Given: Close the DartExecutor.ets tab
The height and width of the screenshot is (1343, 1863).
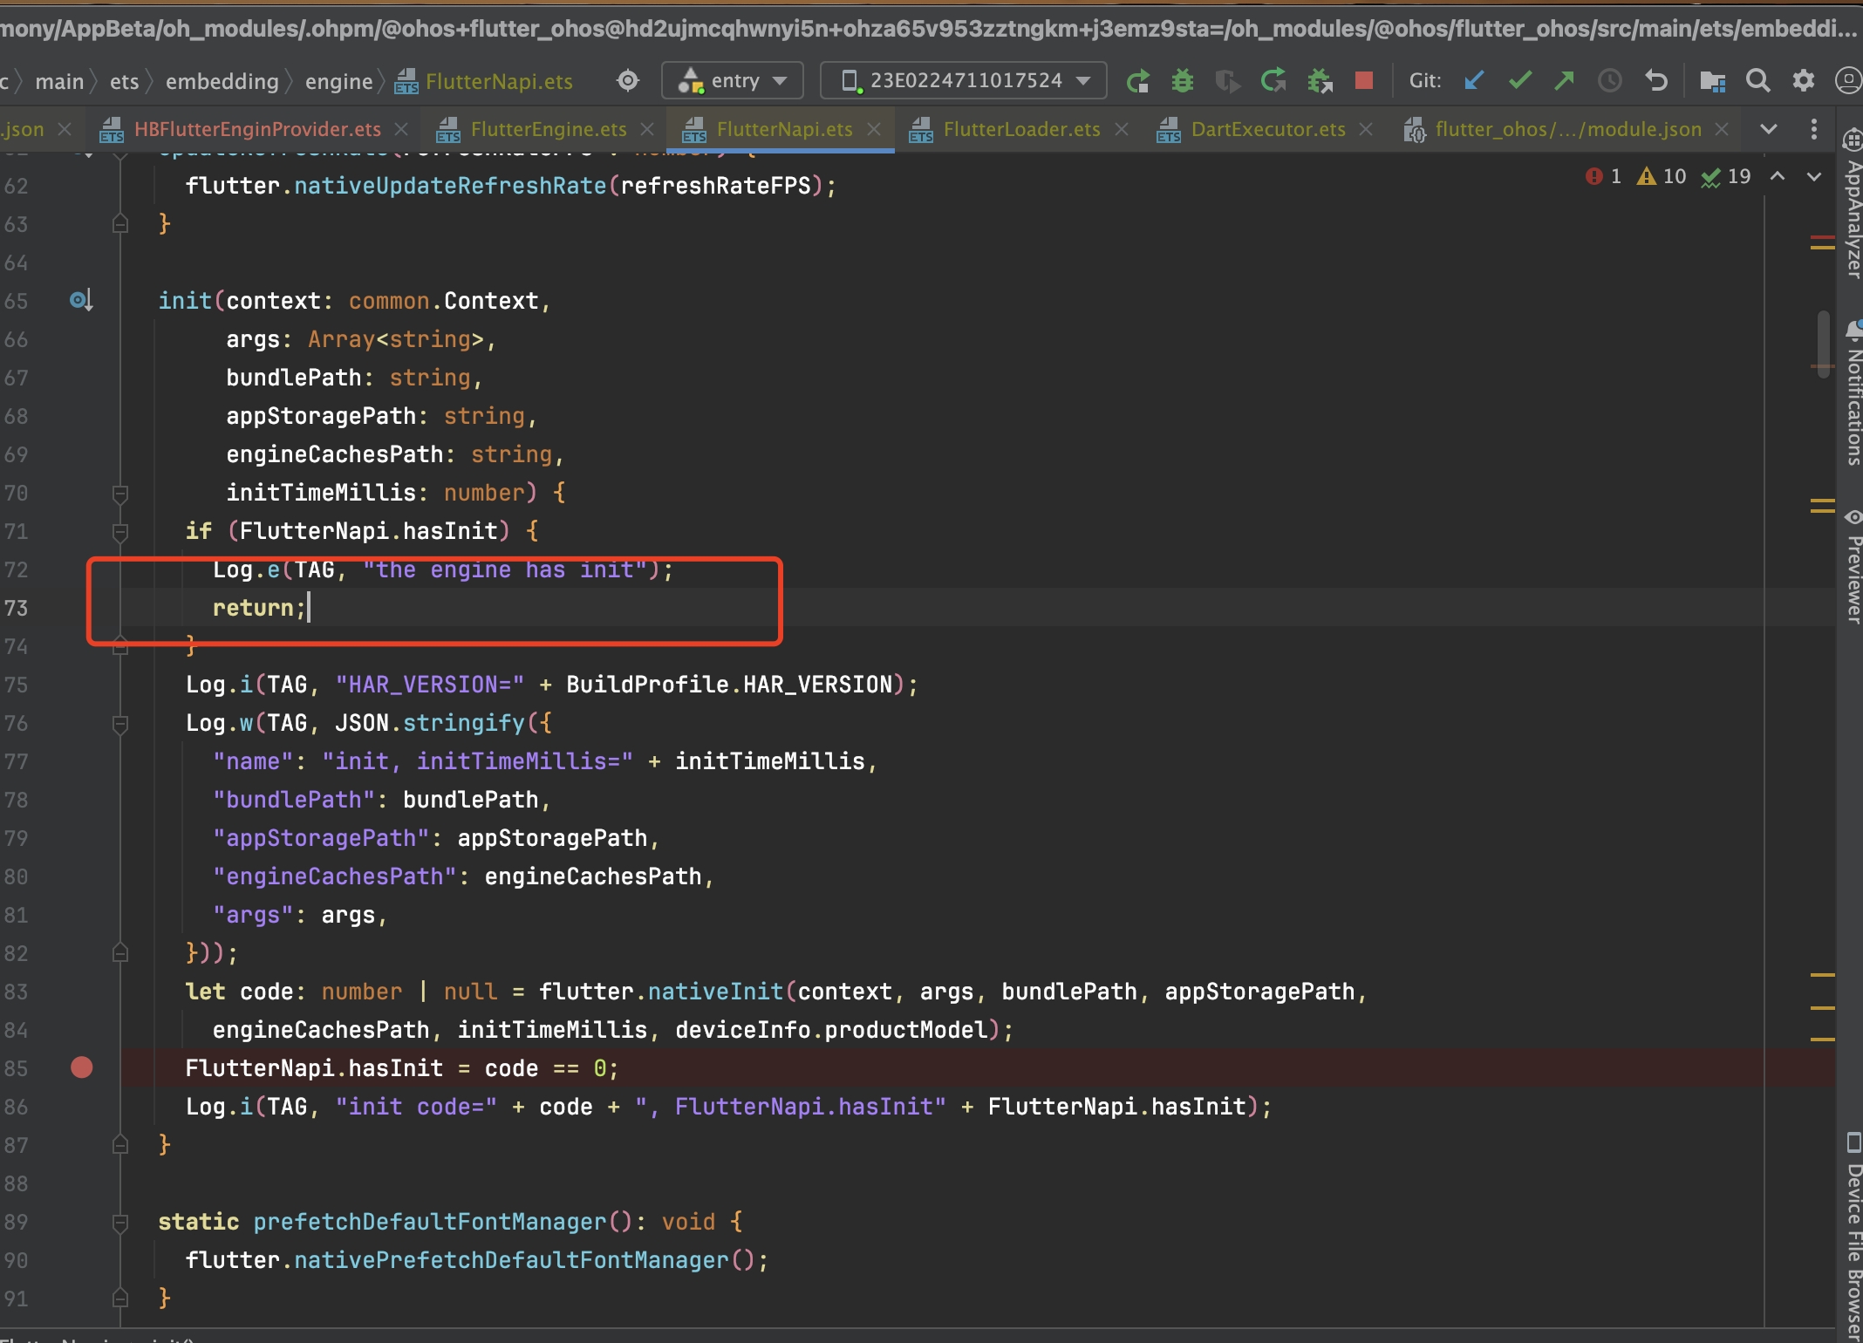Looking at the screenshot, I should click(1366, 129).
